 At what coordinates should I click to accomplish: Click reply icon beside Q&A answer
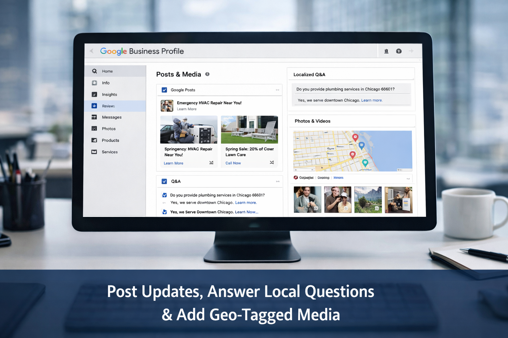coord(164,203)
